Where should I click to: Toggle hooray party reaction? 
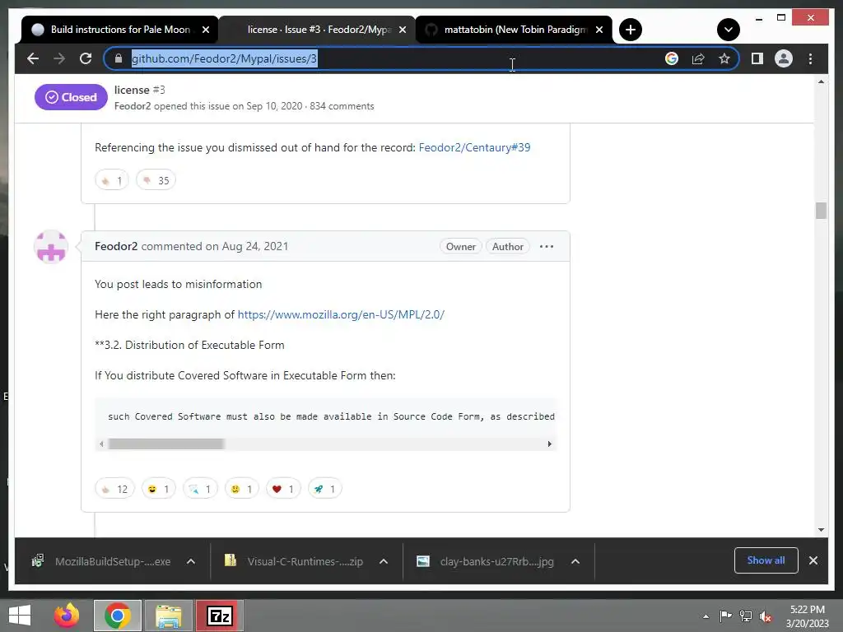pyautogui.click(x=200, y=489)
